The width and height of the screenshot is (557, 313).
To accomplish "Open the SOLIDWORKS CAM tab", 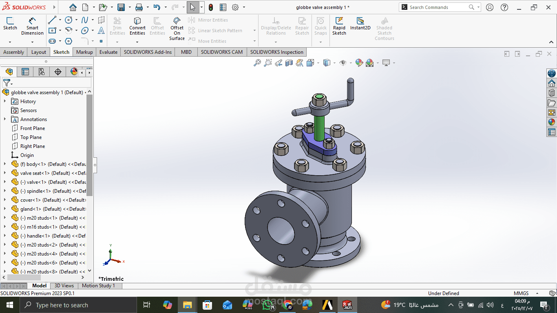I will (222, 52).
